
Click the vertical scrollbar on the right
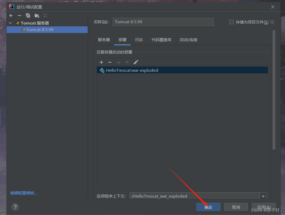(x=274, y=90)
